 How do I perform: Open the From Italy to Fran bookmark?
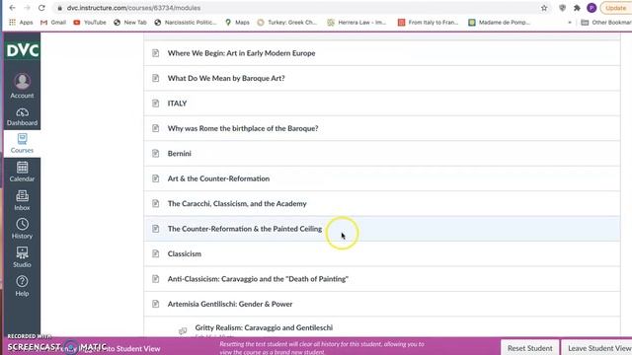[428, 23]
